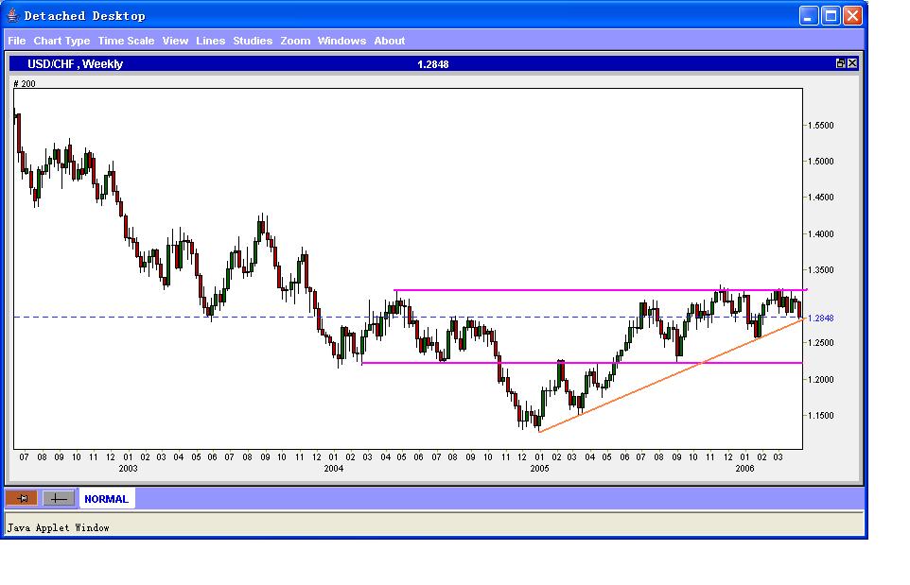
Task: Open the Chart Type menu
Action: (x=61, y=41)
